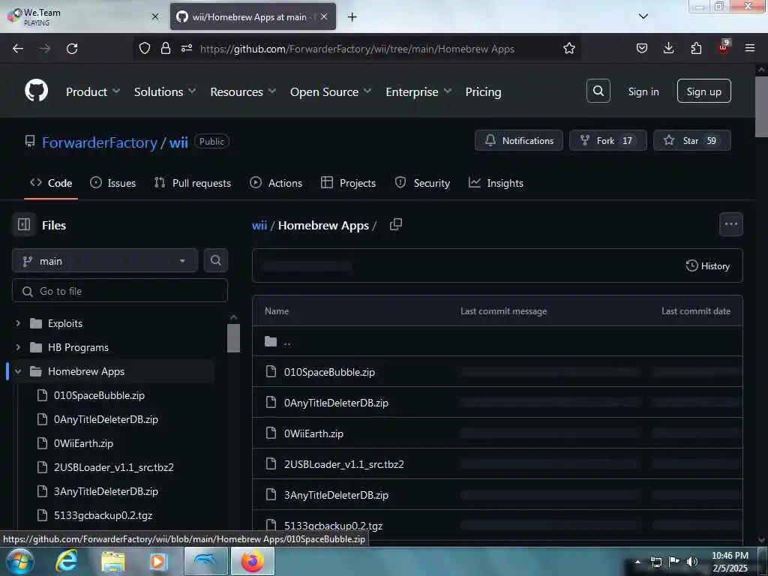Viewport: 768px width, 576px height.
Task: Switch to the We.Team browser tab
Action: [84, 16]
